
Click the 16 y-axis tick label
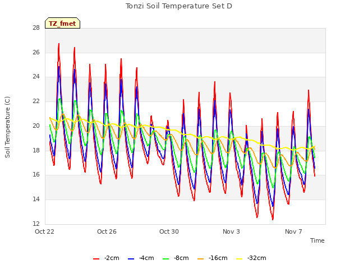36,175
